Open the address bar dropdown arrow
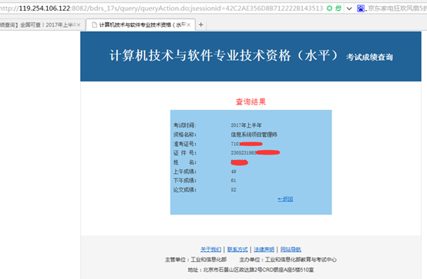Viewport: 427px width, 279px height. pos(349,8)
